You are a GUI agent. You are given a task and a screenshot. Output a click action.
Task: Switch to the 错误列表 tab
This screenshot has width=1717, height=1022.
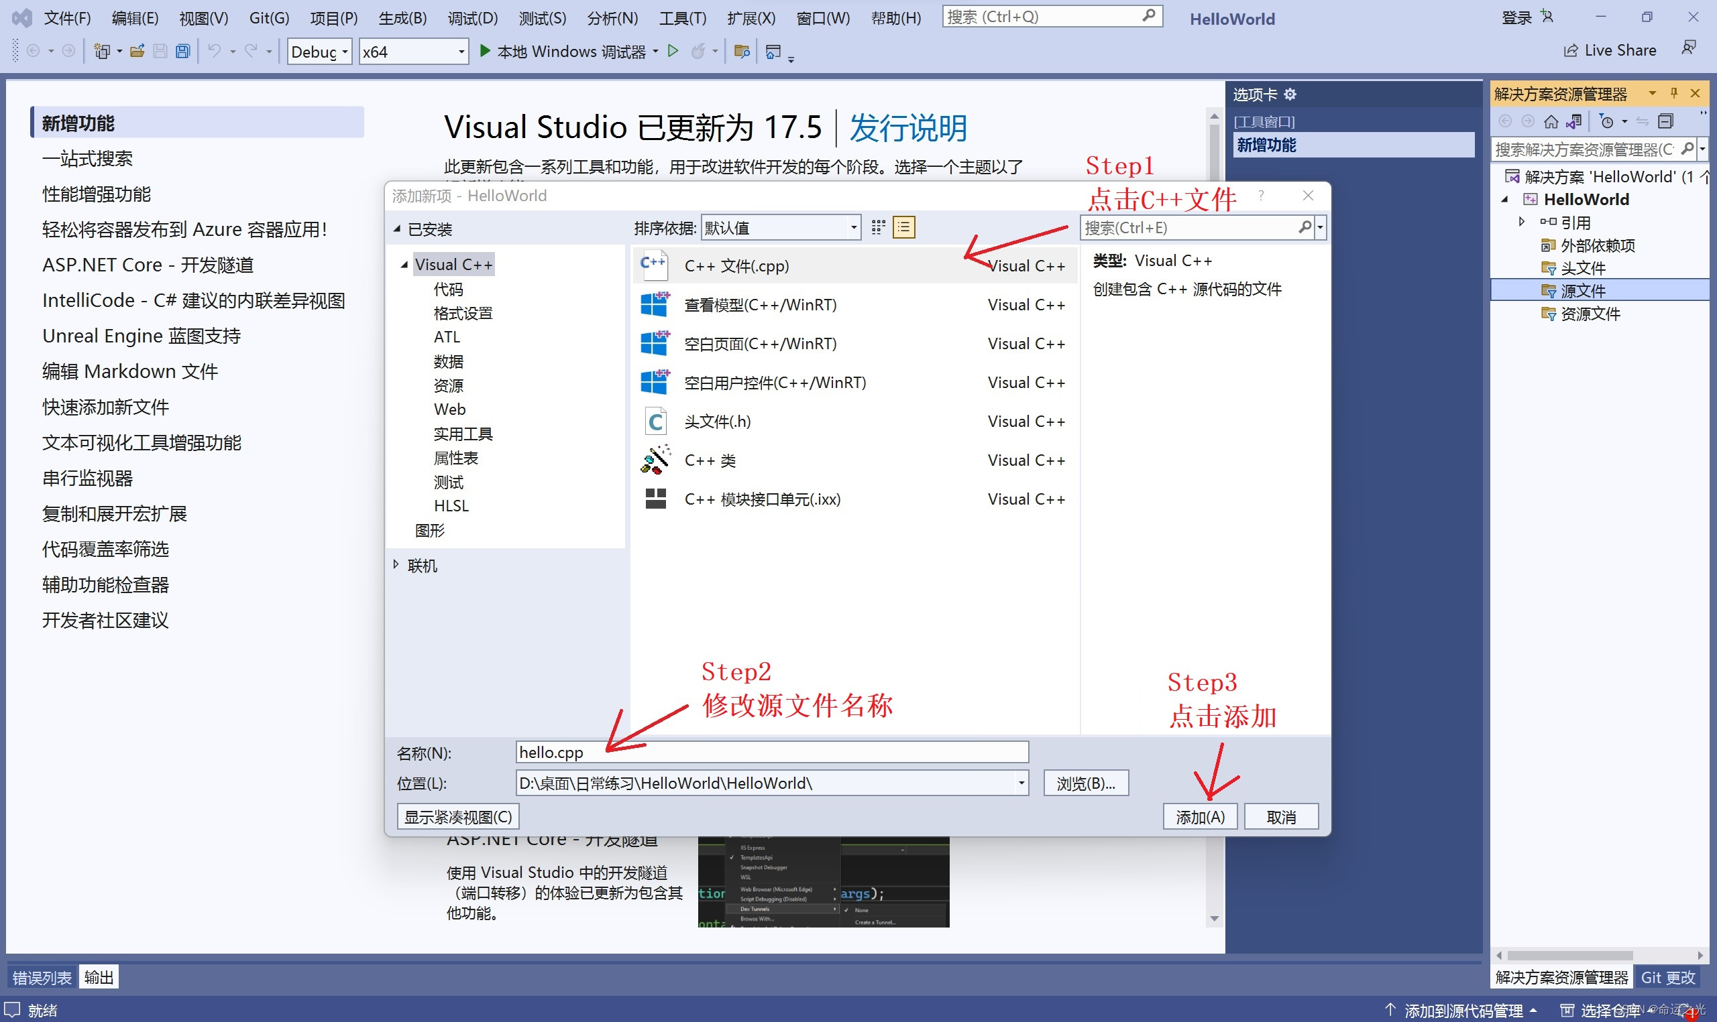(x=42, y=977)
